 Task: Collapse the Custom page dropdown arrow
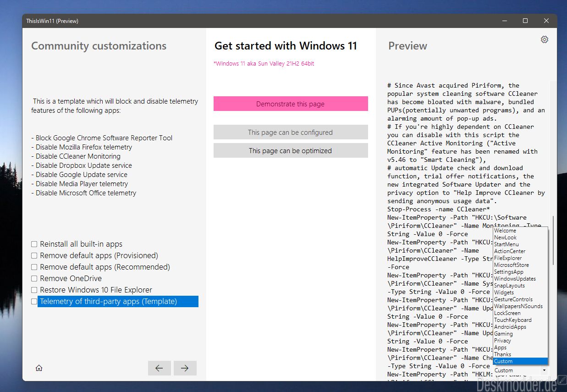[544, 370]
